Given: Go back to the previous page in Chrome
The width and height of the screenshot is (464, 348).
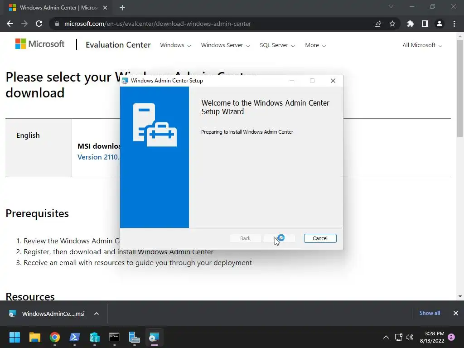Looking at the screenshot, I should pyautogui.click(x=10, y=24).
